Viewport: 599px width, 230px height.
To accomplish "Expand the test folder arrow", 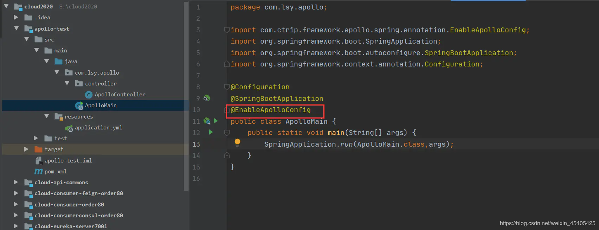I will tap(36, 138).
